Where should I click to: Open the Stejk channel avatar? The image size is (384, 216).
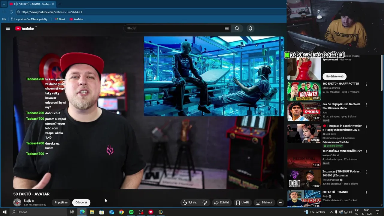[17, 202]
